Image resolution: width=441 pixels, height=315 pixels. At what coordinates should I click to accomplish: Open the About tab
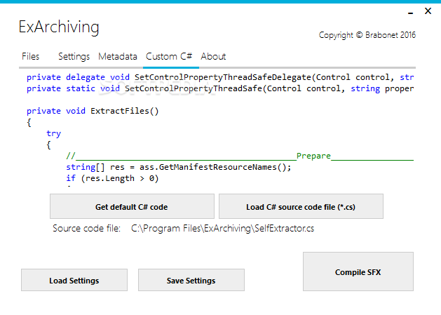click(213, 57)
